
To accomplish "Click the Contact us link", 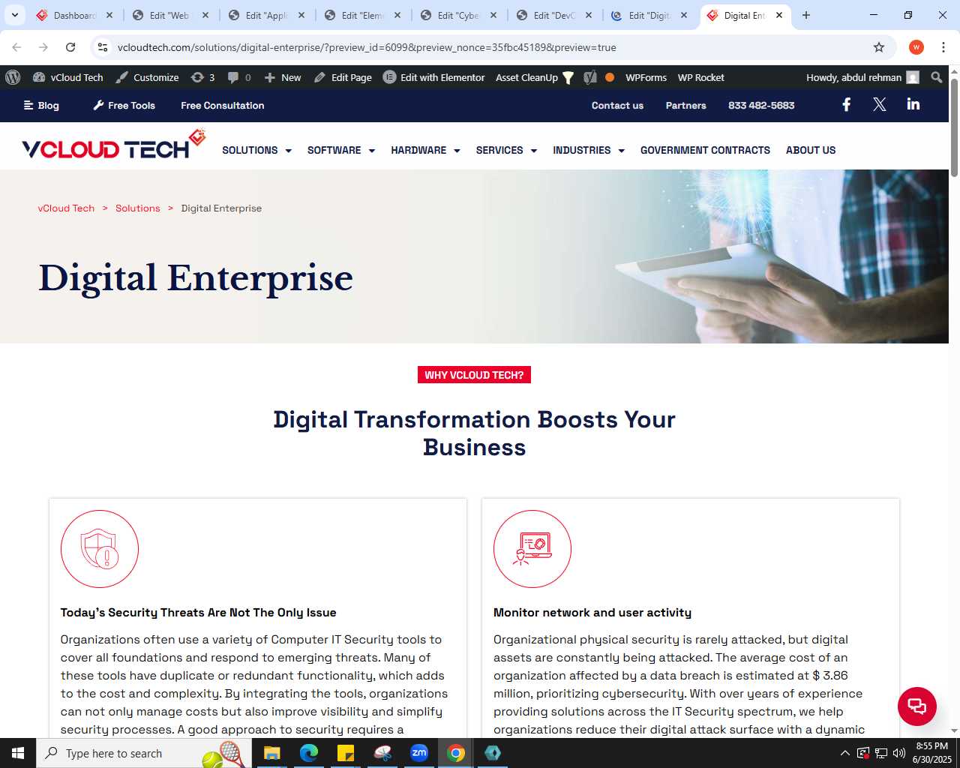I will click(x=617, y=106).
